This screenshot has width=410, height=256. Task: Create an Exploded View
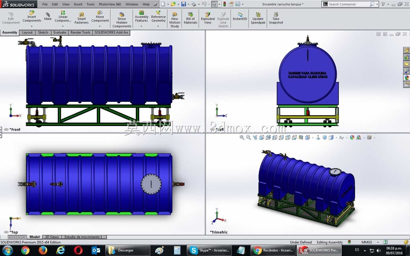click(208, 18)
